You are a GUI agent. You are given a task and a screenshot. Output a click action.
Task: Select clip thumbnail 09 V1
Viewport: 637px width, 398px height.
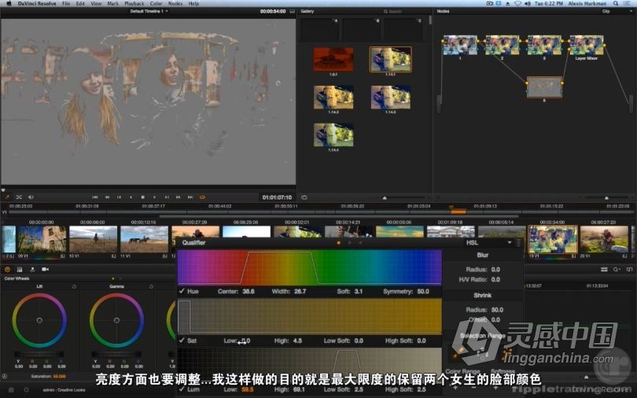pyautogui.click(x=42, y=240)
